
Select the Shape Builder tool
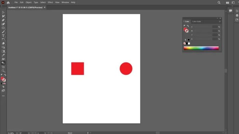click(3, 47)
